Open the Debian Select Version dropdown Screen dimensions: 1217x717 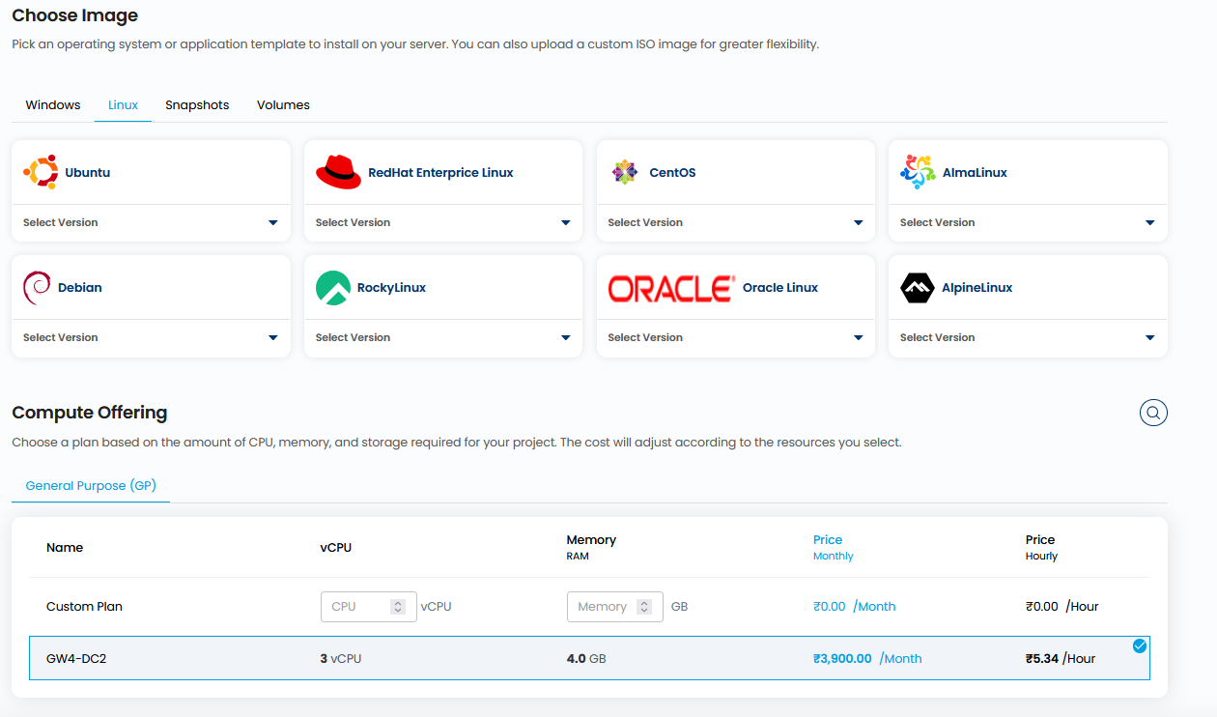[151, 337]
